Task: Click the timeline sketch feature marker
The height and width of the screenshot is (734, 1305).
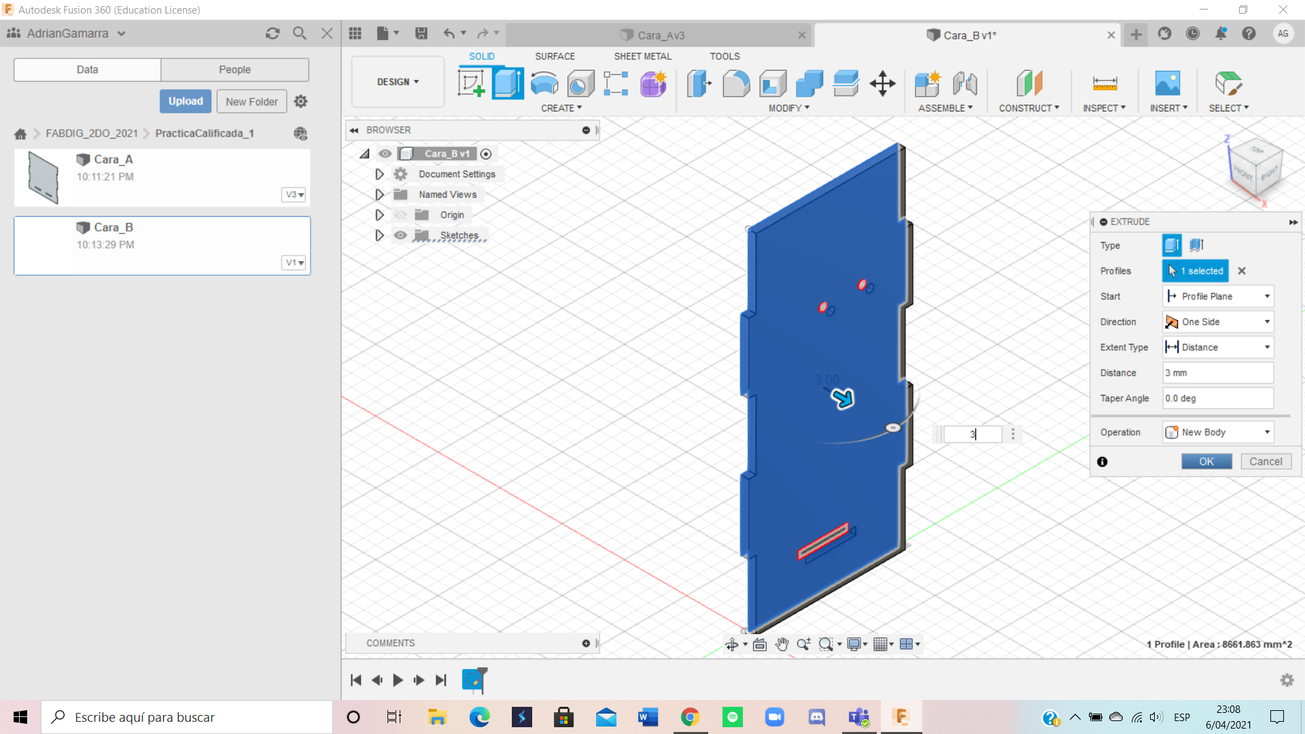Action: (x=474, y=680)
